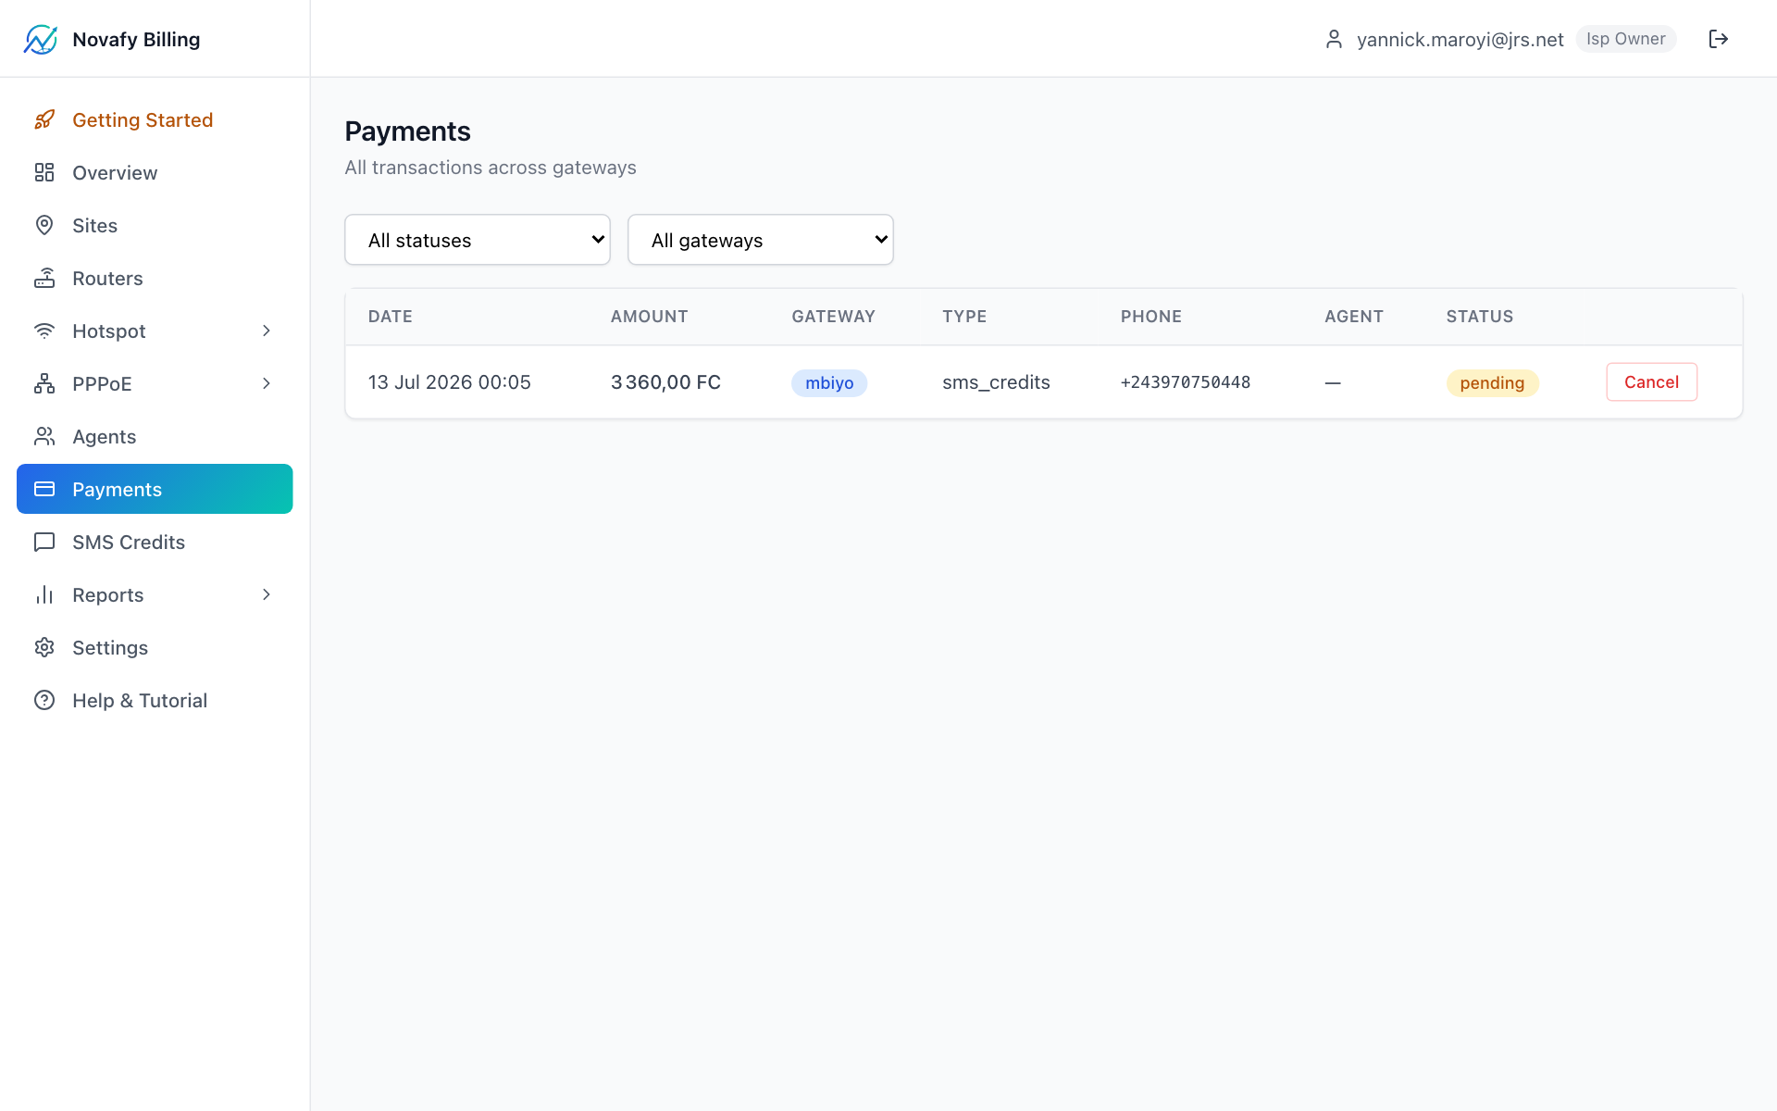This screenshot has width=1777, height=1111.
Task: Click the Payments credit card icon
Action: [44, 489]
